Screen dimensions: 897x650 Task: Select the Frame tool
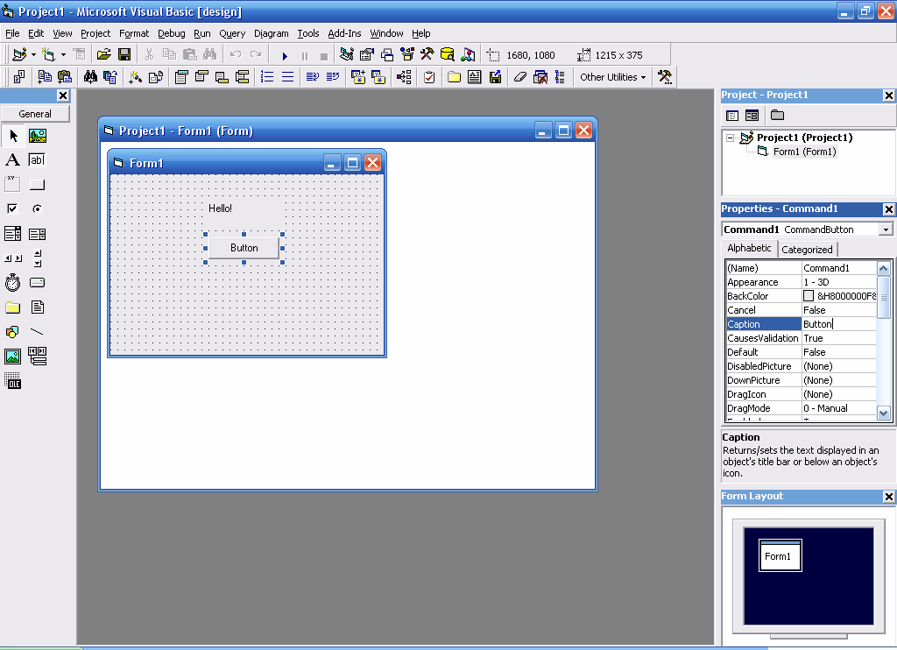[x=12, y=184]
